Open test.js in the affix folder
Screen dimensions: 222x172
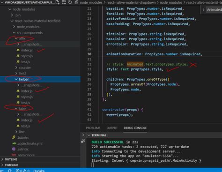(x=25, y=62)
